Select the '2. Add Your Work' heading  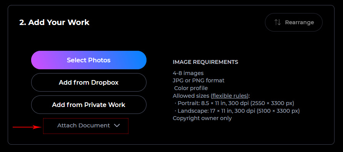[54, 22]
